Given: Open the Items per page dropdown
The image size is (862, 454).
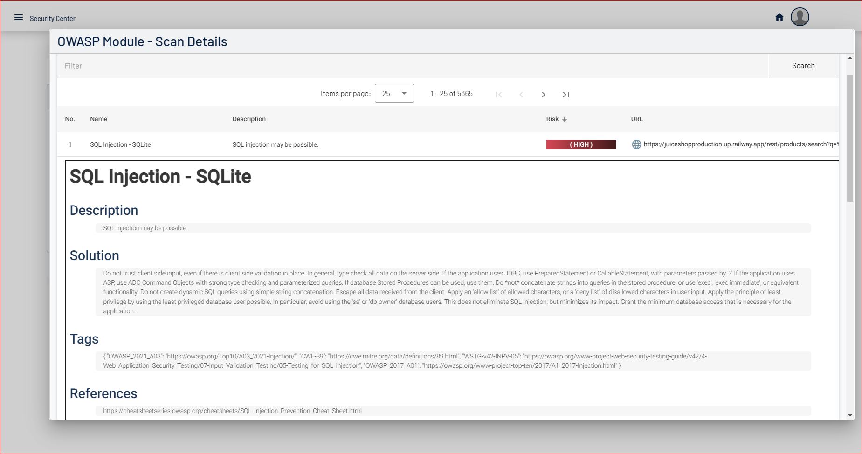Looking at the screenshot, I should coord(394,94).
